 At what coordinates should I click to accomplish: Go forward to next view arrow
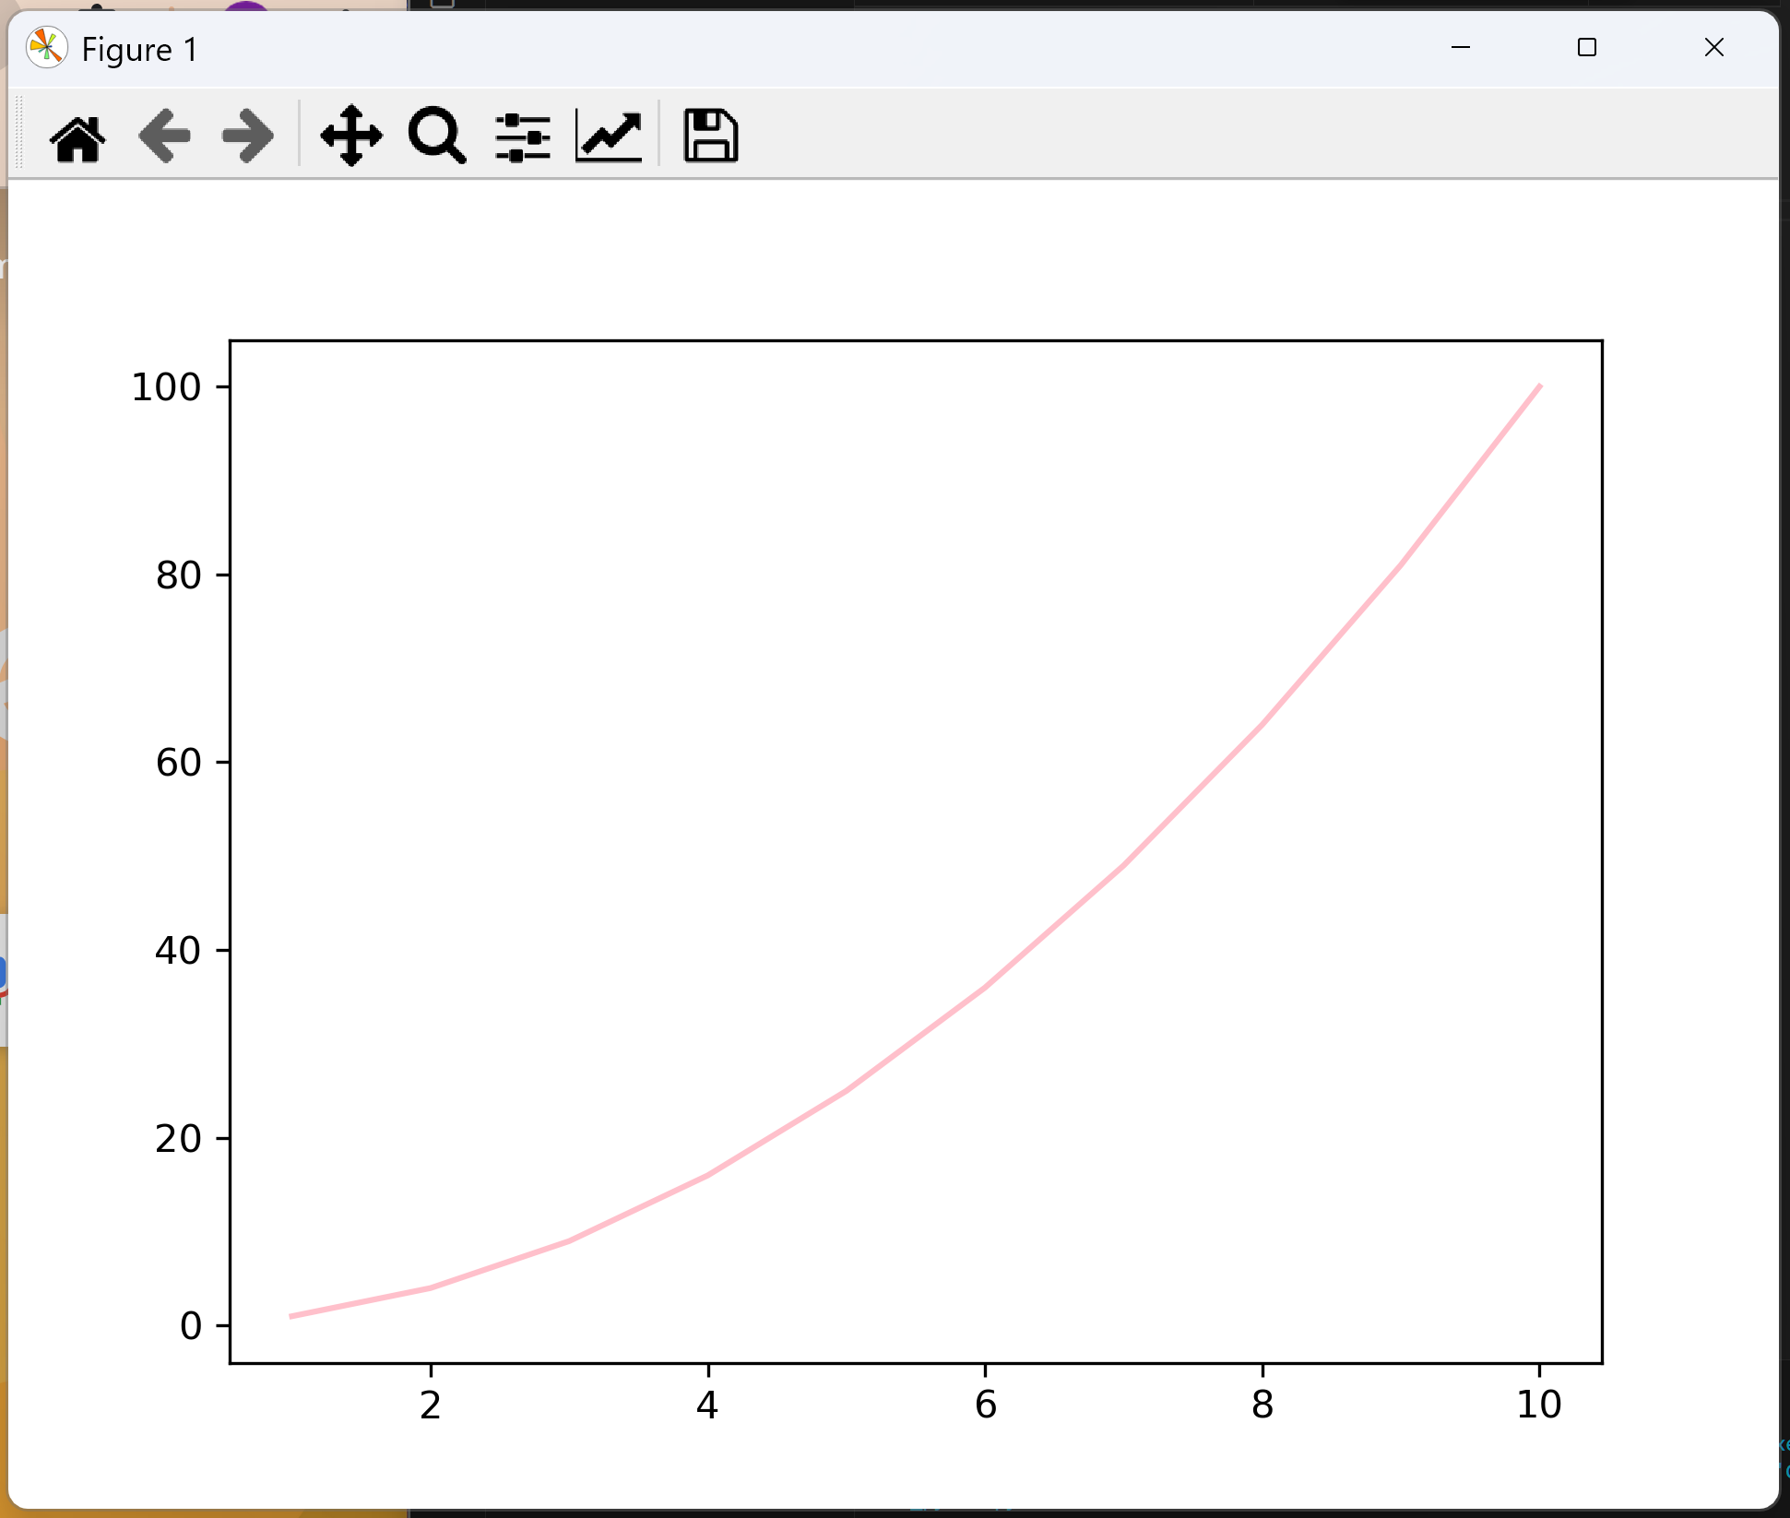pos(248,136)
